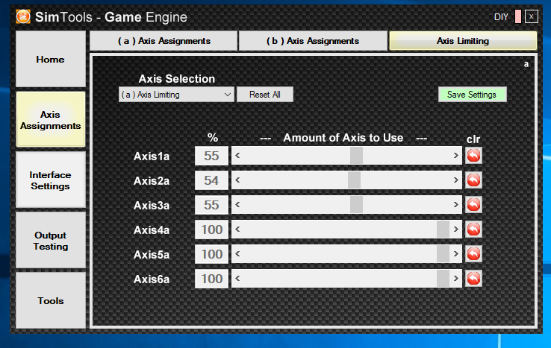Click the Axis4a slider thumb
The image size is (551, 348).
(443, 229)
